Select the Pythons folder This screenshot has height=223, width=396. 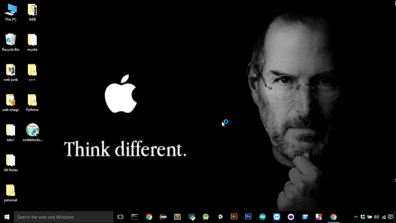(32, 103)
